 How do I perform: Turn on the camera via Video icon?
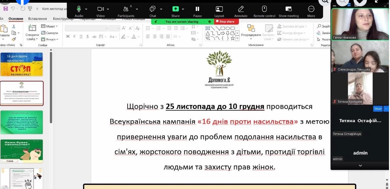(100, 9)
